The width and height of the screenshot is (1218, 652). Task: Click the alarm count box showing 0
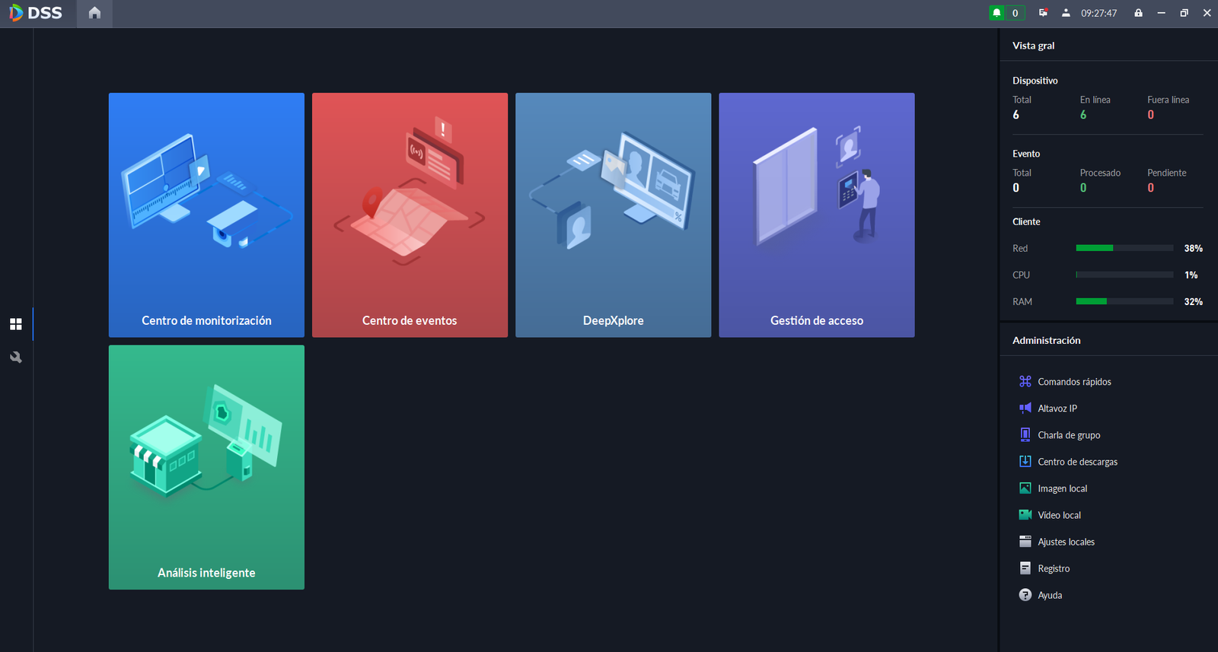(1016, 13)
